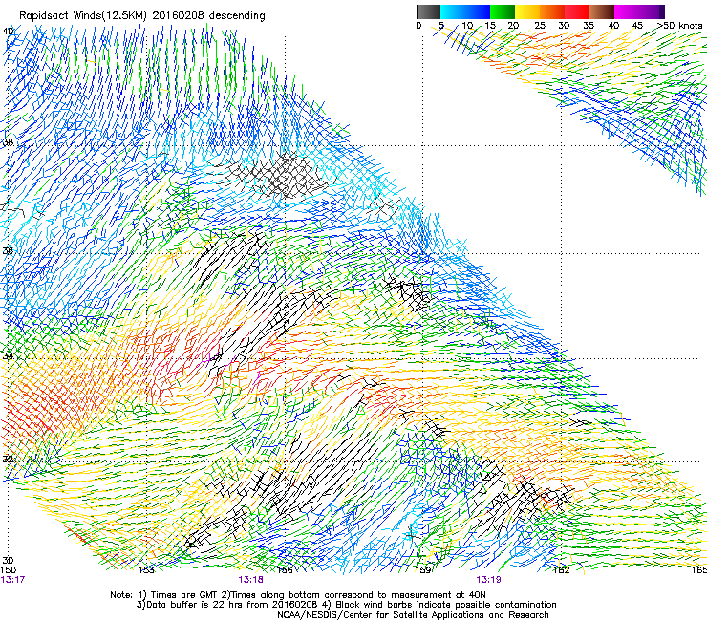Click the '159' longitude label on bottom axis
This screenshot has width=707, height=621.
pos(423,570)
